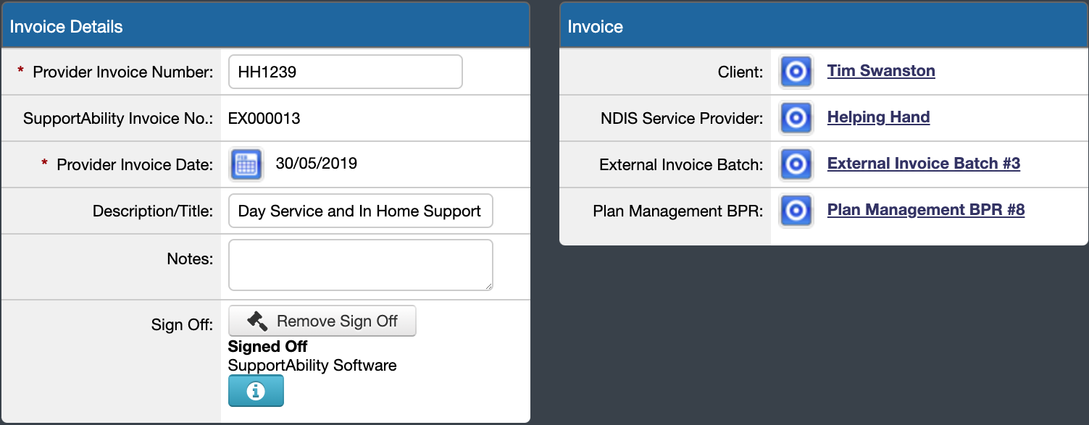Open the Client target icon beside Tim Swanston
Viewport: 1089px width, 425px height.
[x=796, y=70]
